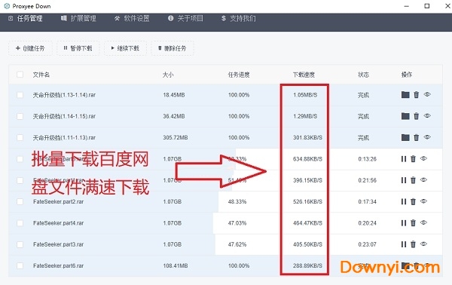
Task: Delete the 天命升级档(1.11-1.13).rar task
Action: pyautogui.click(x=417, y=137)
